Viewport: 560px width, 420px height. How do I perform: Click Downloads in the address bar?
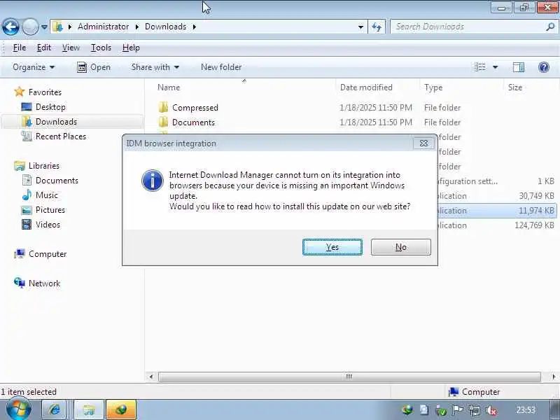tap(165, 27)
